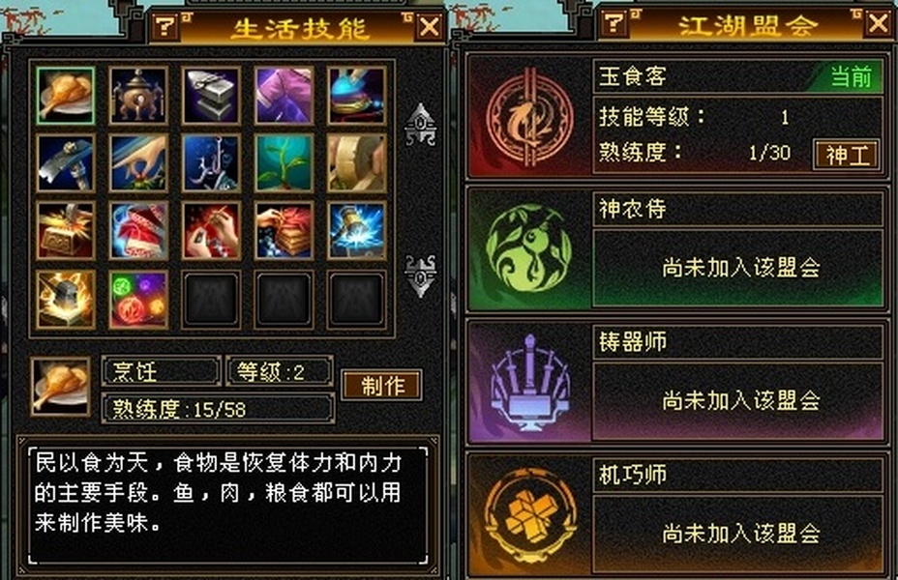This screenshot has height=580, width=898.
Task: Click the upward scroll arrow in skills panel
Action: coord(420,125)
